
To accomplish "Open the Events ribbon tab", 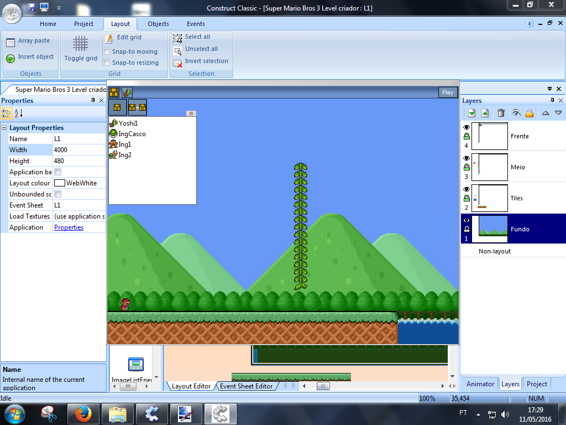I will pos(196,24).
